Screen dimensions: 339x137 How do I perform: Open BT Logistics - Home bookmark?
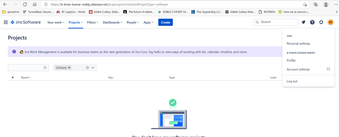pos(71,12)
